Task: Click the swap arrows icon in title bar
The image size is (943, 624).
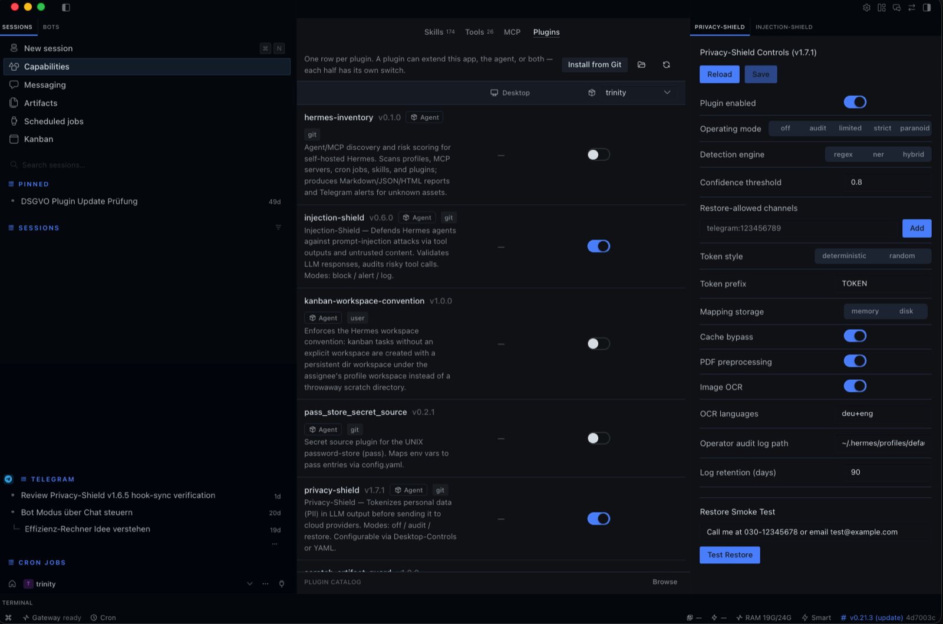Action: [x=912, y=8]
